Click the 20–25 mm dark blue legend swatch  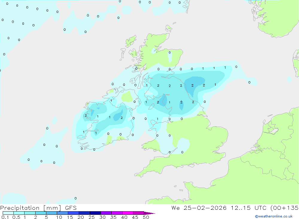84,213
